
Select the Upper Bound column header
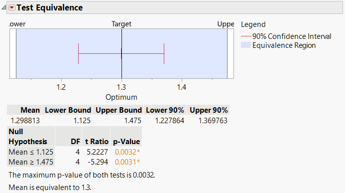tap(118, 110)
